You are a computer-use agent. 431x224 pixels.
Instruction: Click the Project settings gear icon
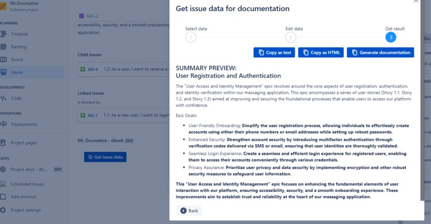click(3, 210)
